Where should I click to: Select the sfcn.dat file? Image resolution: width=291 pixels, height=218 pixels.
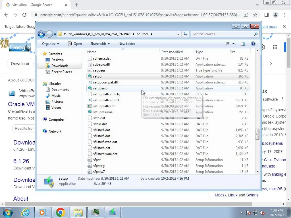(99, 118)
